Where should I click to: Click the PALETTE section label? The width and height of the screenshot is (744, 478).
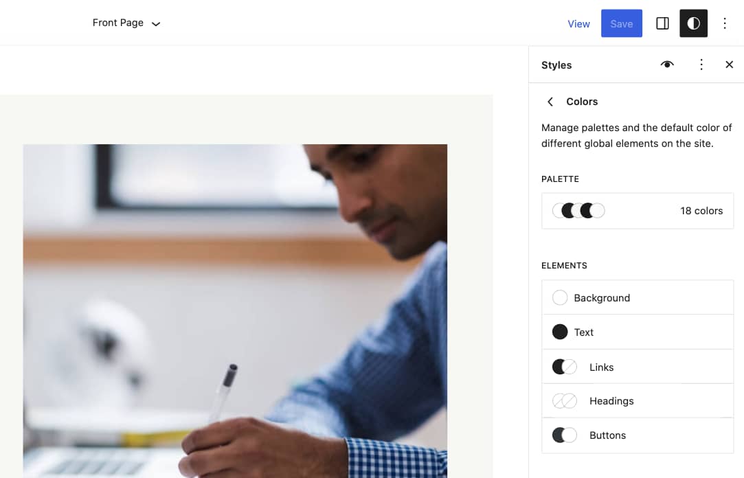pyautogui.click(x=560, y=179)
